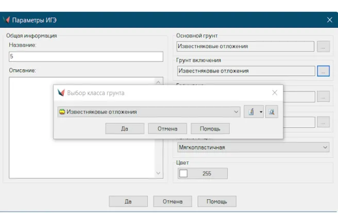Confirm soil class with Да button
Screen dimensions: 338x224
pyautogui.click(x=125, y=128)
